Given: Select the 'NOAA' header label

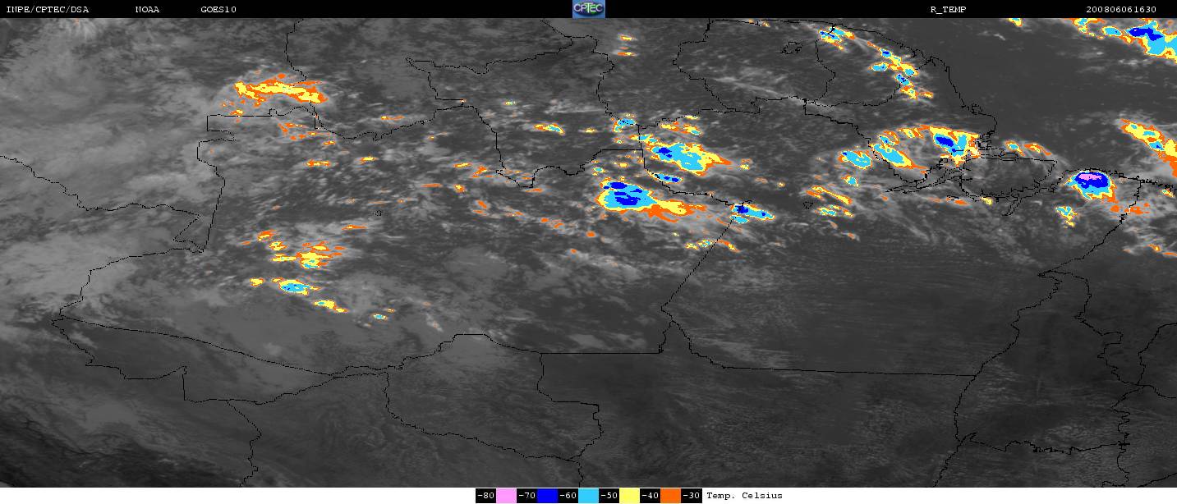Looking at the screenshot, I should [x=148, y=9].
